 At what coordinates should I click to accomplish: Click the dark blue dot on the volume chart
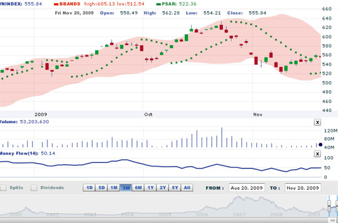tap(320, 145)
